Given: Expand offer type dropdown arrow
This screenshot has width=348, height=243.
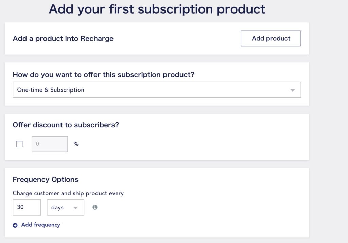Looking at the screenshot, I should [x=293, y=90].
